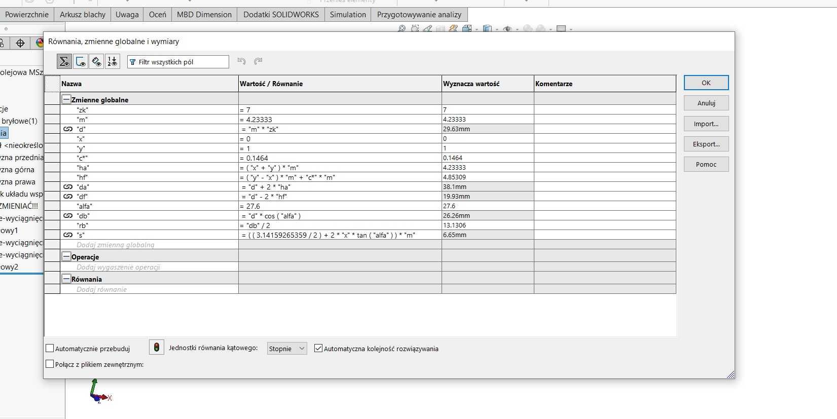837x419 pixels.
Task: Click the Komentarze column header
Action: tap(605, 84)
